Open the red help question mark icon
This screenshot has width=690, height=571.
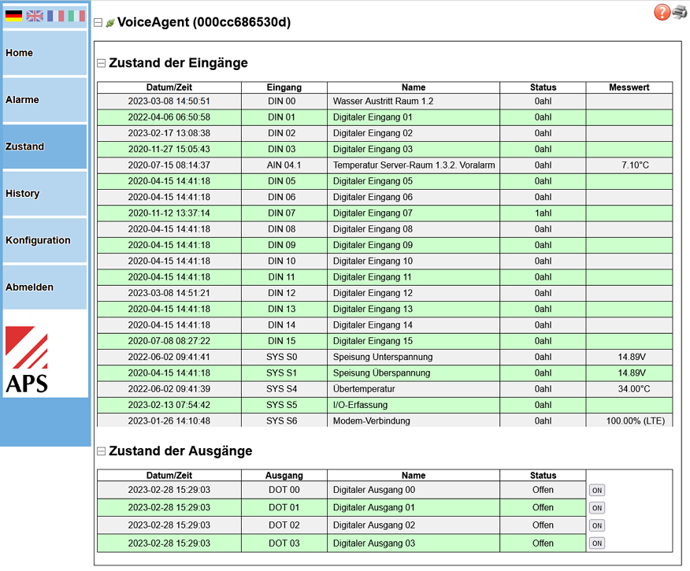click(x=662, y=13)
